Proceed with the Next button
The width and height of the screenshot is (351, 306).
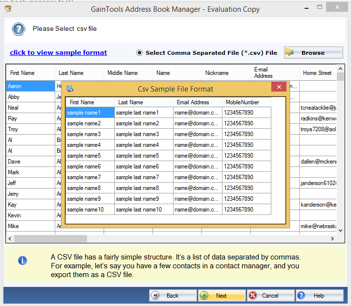coord(222,295)
